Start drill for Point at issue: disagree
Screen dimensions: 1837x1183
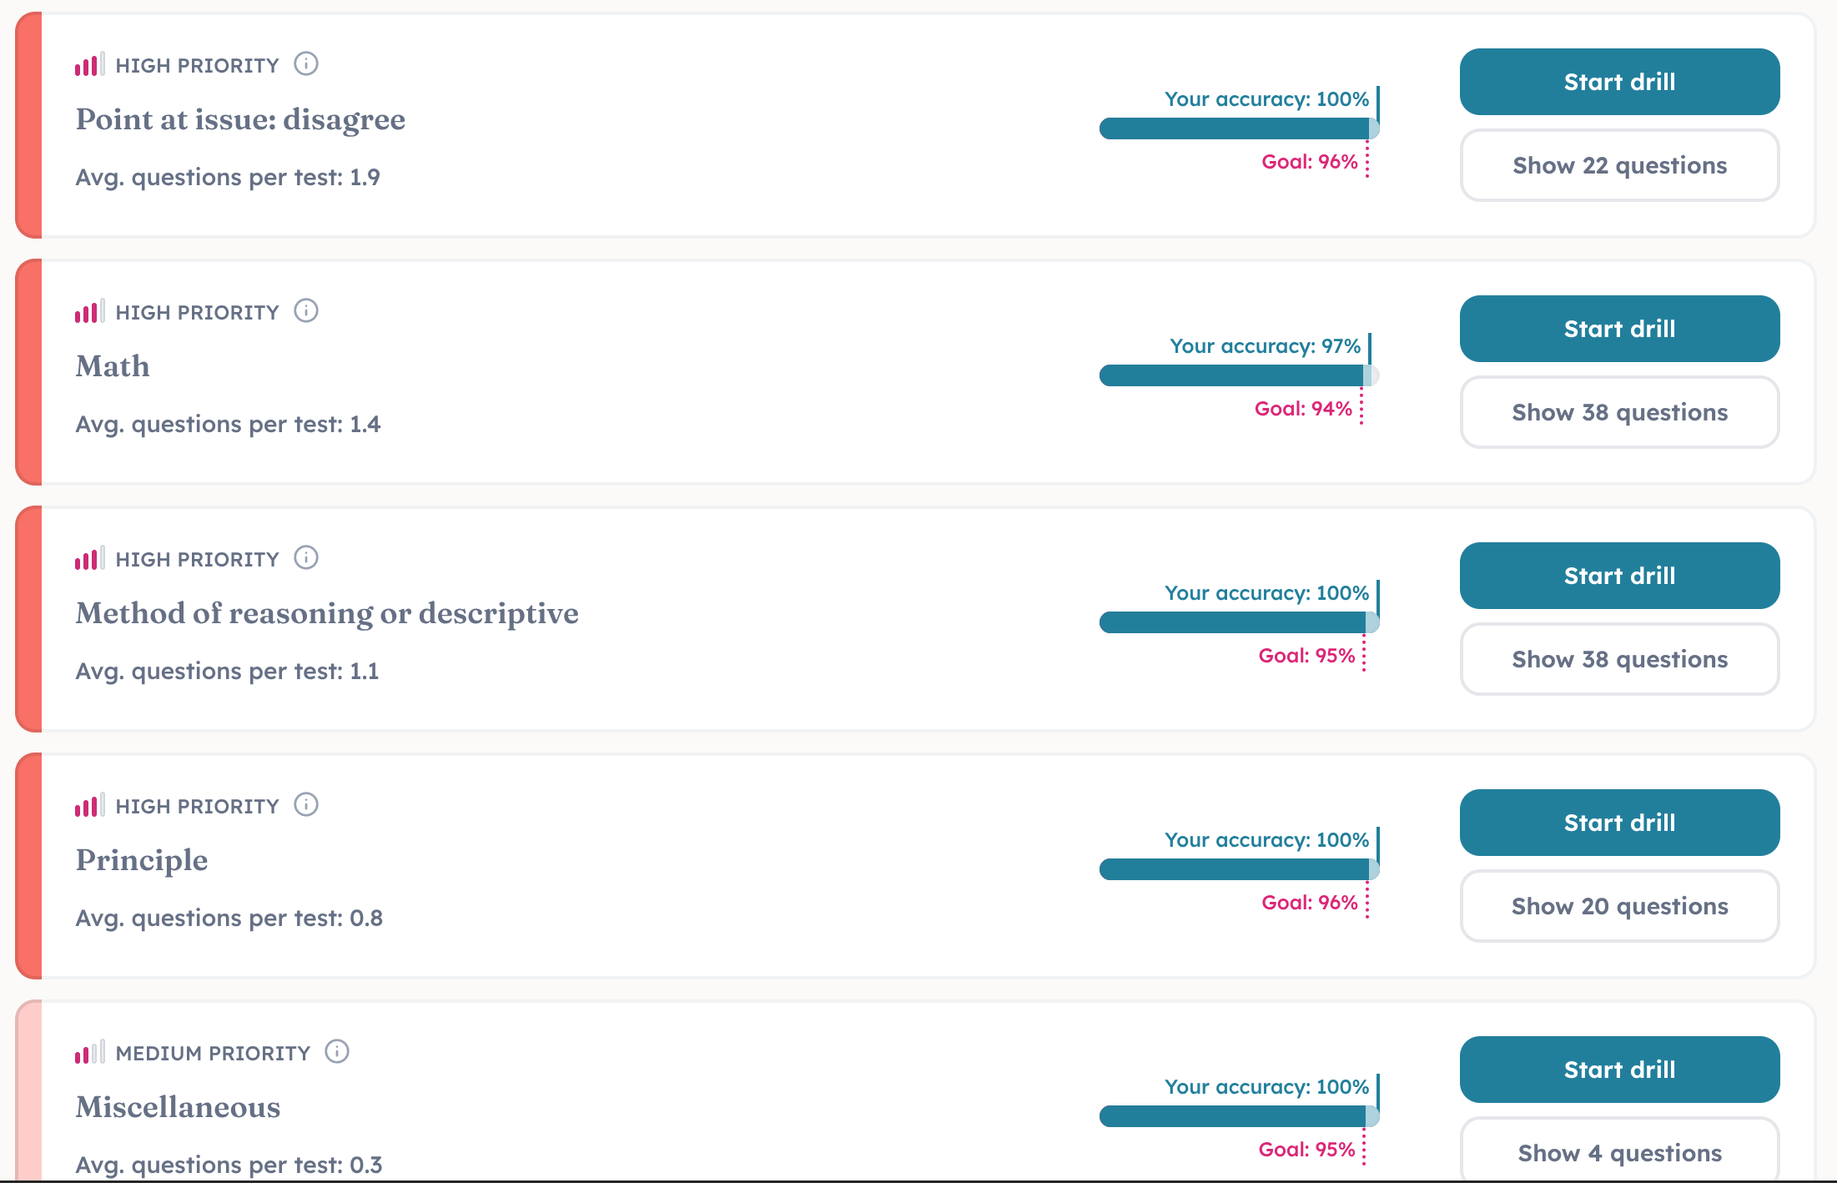tap(1619, 82)
